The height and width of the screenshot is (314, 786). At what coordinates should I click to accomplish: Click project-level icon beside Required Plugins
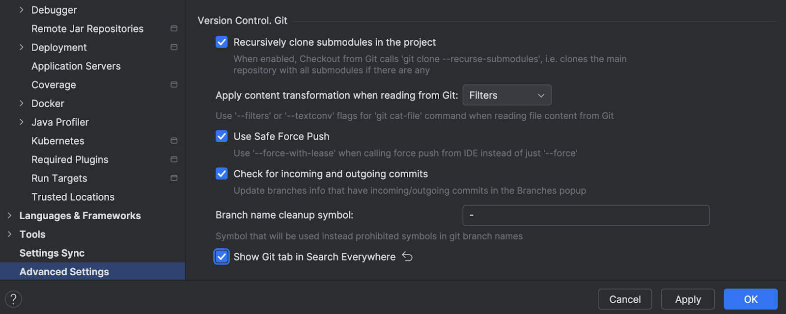174,159
